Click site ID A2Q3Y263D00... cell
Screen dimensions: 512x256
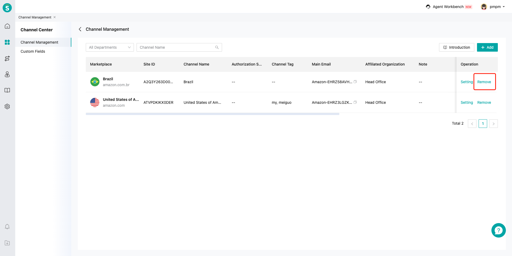click(x=158, y=82)
